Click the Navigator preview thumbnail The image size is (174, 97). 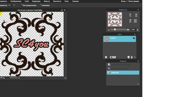[x=115, y=19]
